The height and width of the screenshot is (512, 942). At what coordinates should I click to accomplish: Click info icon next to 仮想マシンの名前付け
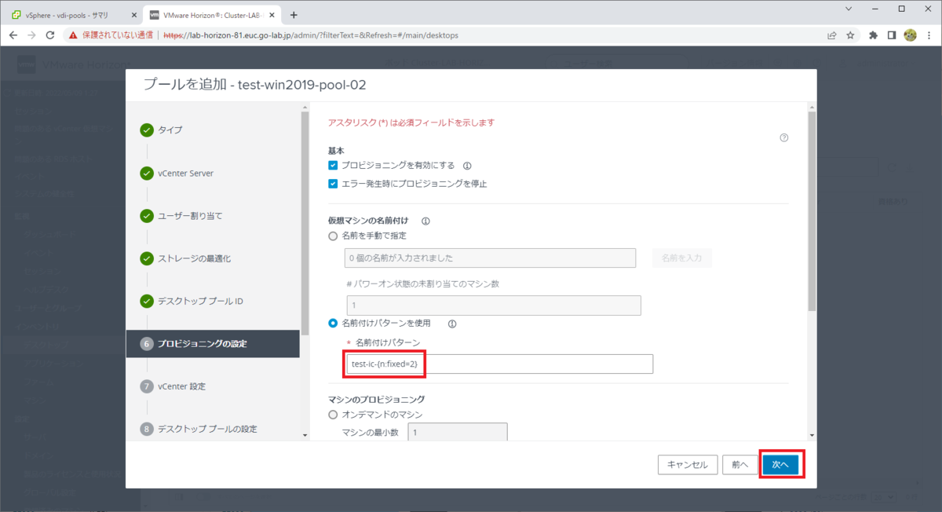tap(425, 221)
